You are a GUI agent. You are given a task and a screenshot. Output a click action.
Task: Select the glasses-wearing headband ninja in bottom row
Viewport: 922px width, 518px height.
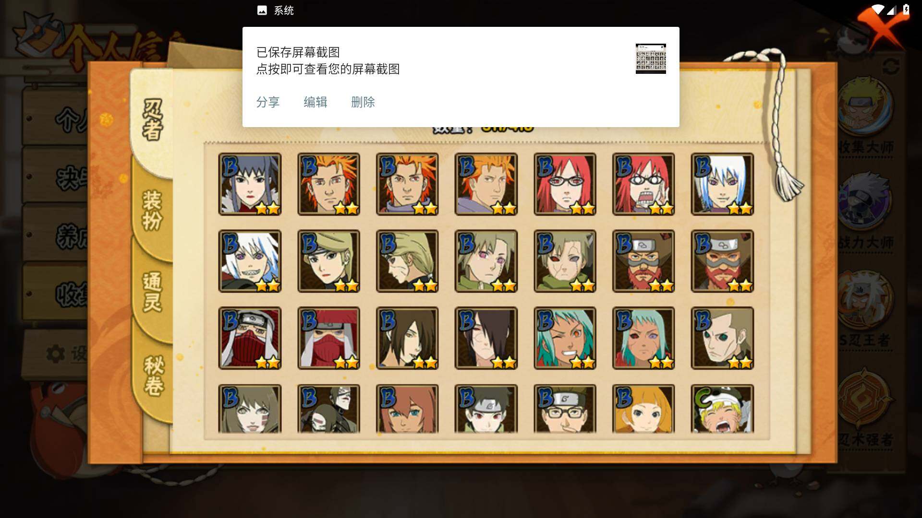point(565,409)
